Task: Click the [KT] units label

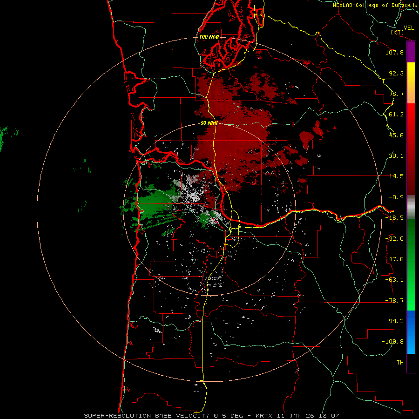Action: tap(397, 32)
